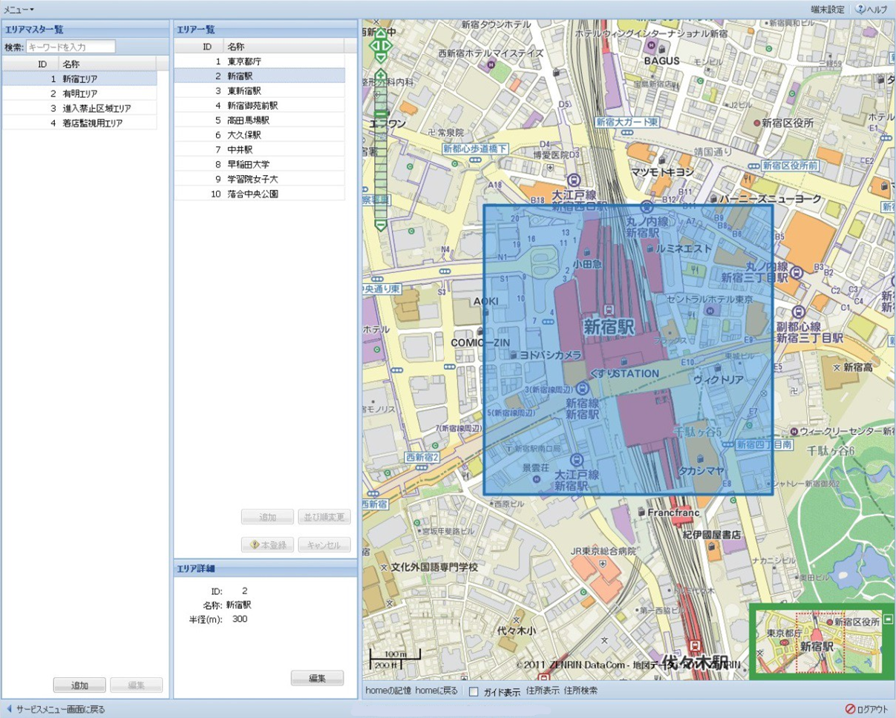
Task: Collapse the overview mini-map with its corner button
Action: click(889, 619)
